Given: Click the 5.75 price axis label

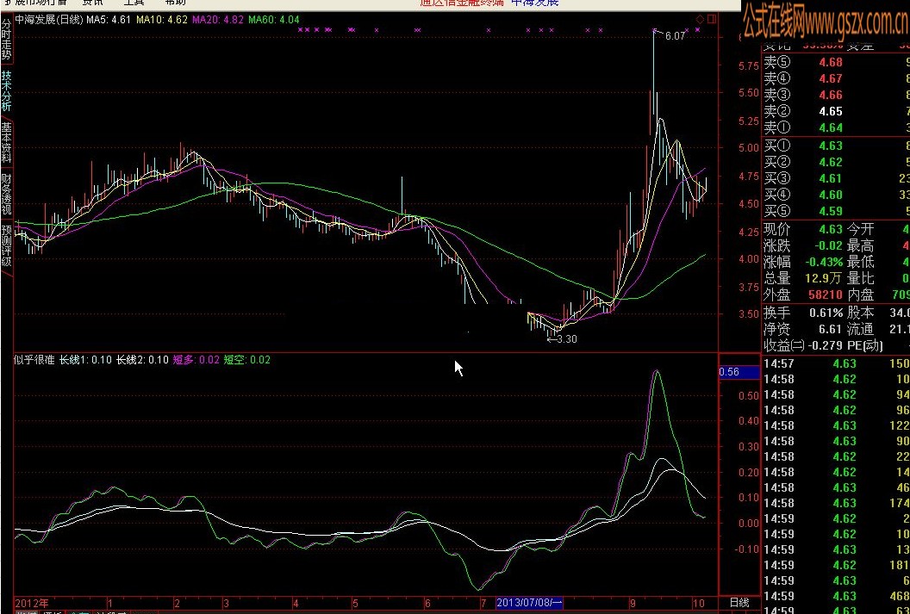Looking at the screenshot, I should [x=749, y=66].
